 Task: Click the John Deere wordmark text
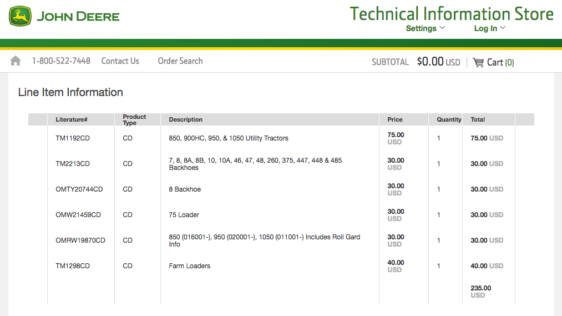(x=78, y=17)
